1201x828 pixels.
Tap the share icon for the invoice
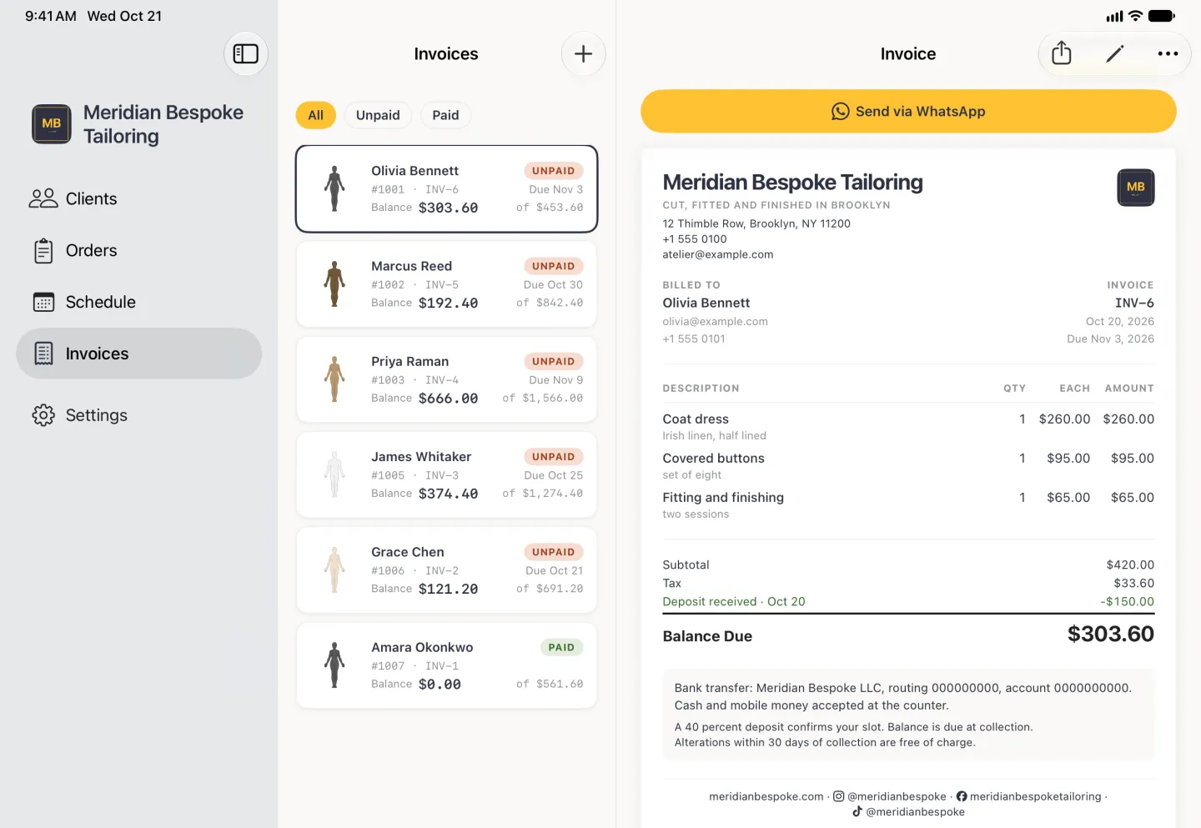(1062, 53)
